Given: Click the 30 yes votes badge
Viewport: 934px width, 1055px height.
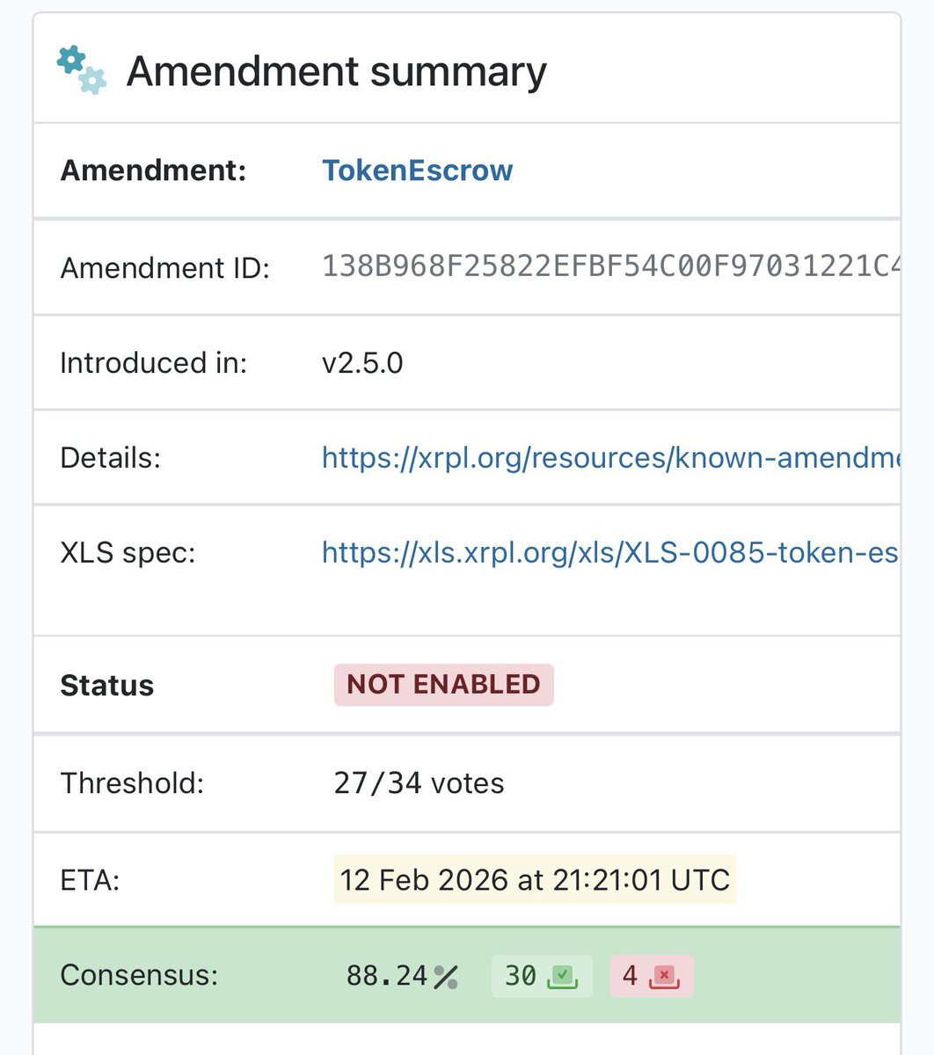Looking at the screenshot, I should (x=541, y=976).
